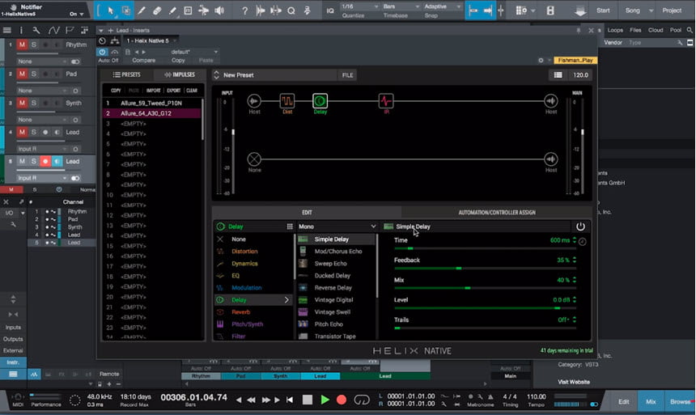Click Compare in plugin header

coord(144,61)
